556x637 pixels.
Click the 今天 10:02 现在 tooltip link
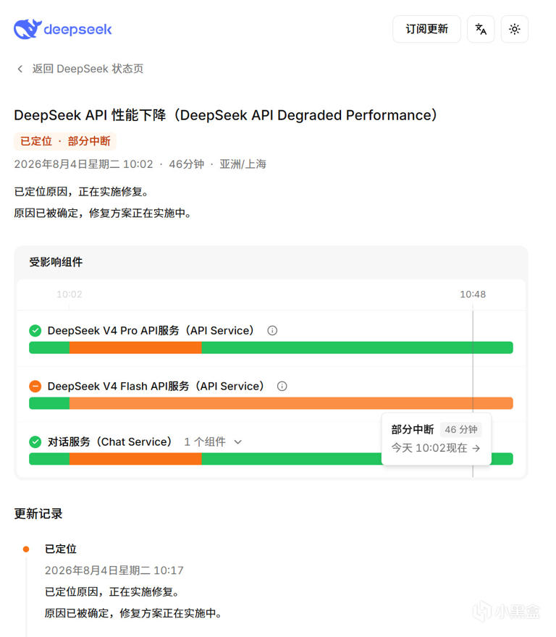coord(436,448)
